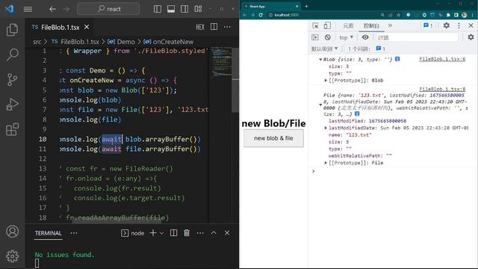This screenshot has height=269, width=478.
Task: Open the DevTools settings gear
Action: point(447,25)
